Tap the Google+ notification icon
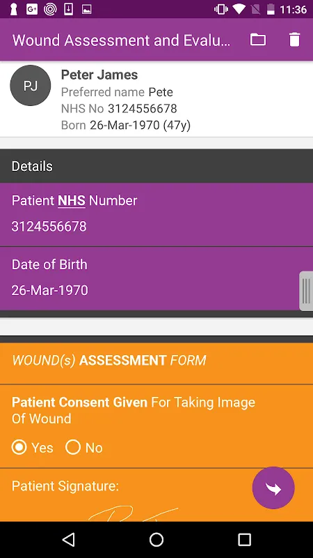 (32, 9)
